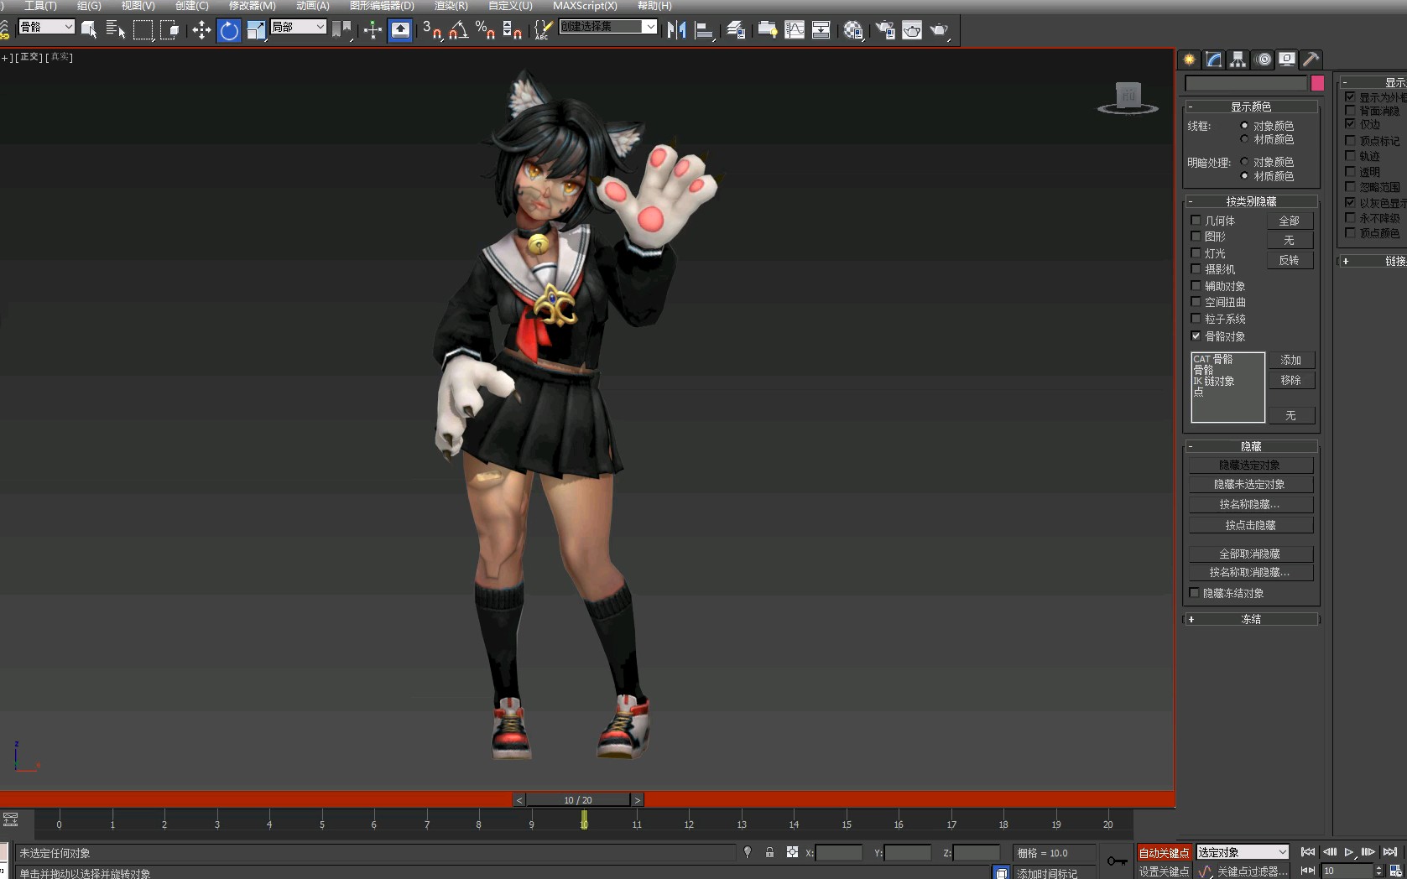The height and width of the screenshot is (879, 1407).
Task: Click the 隐藏未选定对象 button
Action: click(1250, 484)
